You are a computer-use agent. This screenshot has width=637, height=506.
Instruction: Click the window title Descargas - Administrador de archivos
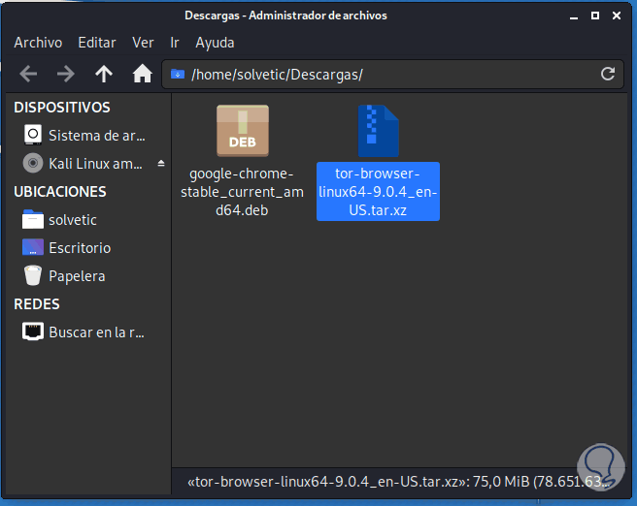click(x=285, y=16)
